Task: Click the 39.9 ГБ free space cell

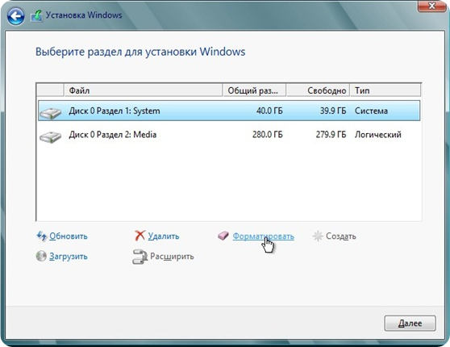Action: (333, 111)
